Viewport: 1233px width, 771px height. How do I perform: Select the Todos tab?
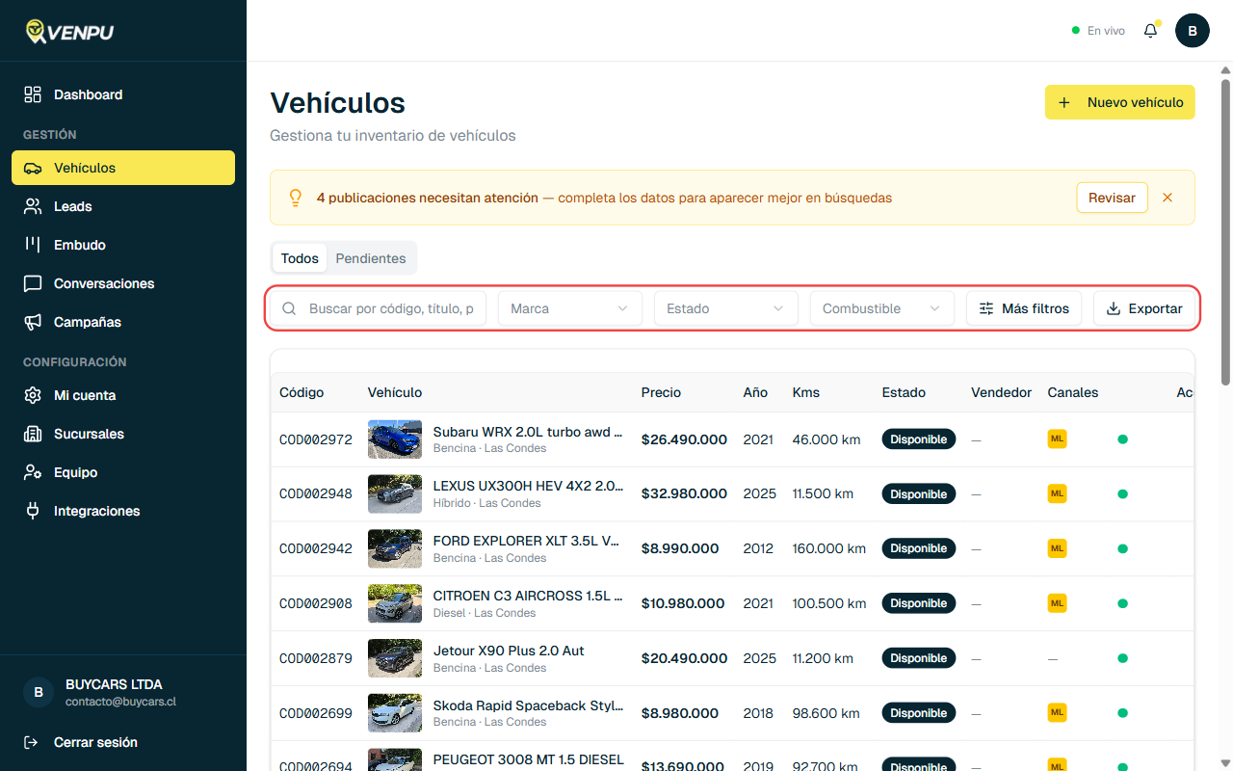pyautogui.click(x=300, y=258)
